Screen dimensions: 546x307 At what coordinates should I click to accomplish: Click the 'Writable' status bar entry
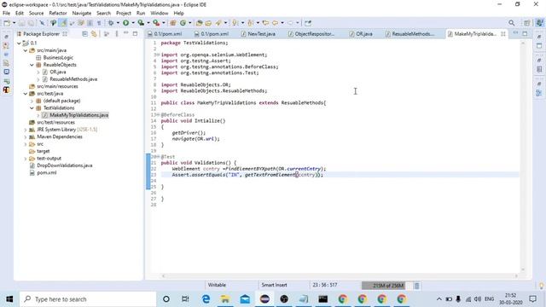(x=217, y=285)
